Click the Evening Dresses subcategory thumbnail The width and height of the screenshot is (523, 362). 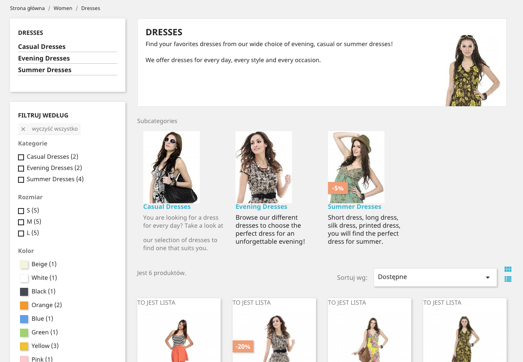tap(264, 167)
